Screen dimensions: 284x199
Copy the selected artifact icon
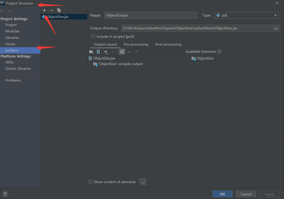point(59,10)
